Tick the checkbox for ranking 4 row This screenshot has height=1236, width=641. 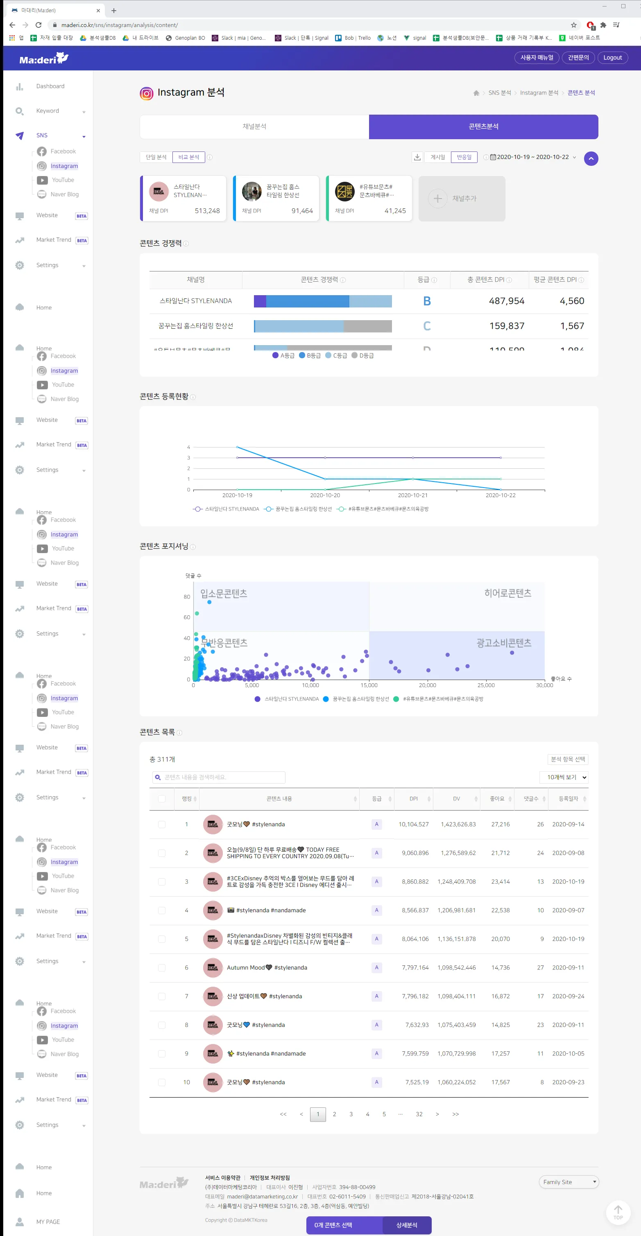(162, 910)
